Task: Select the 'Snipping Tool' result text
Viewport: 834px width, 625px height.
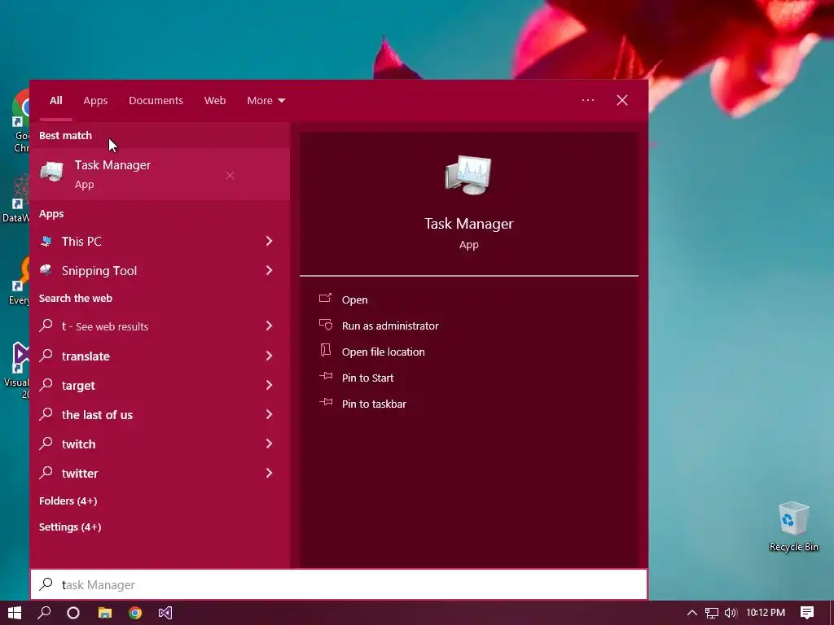Action: [99, 270]
